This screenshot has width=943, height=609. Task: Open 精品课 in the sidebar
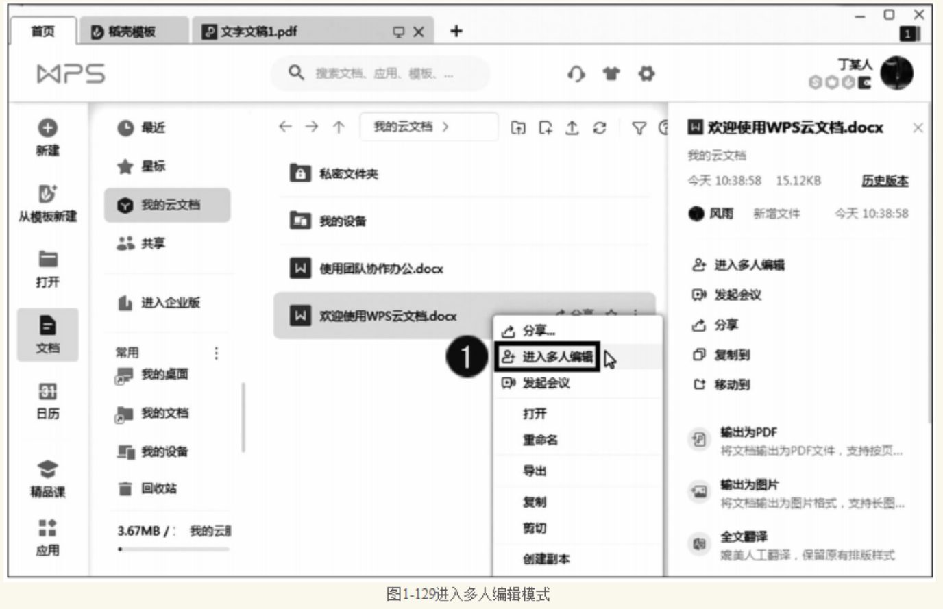(48, 479)
